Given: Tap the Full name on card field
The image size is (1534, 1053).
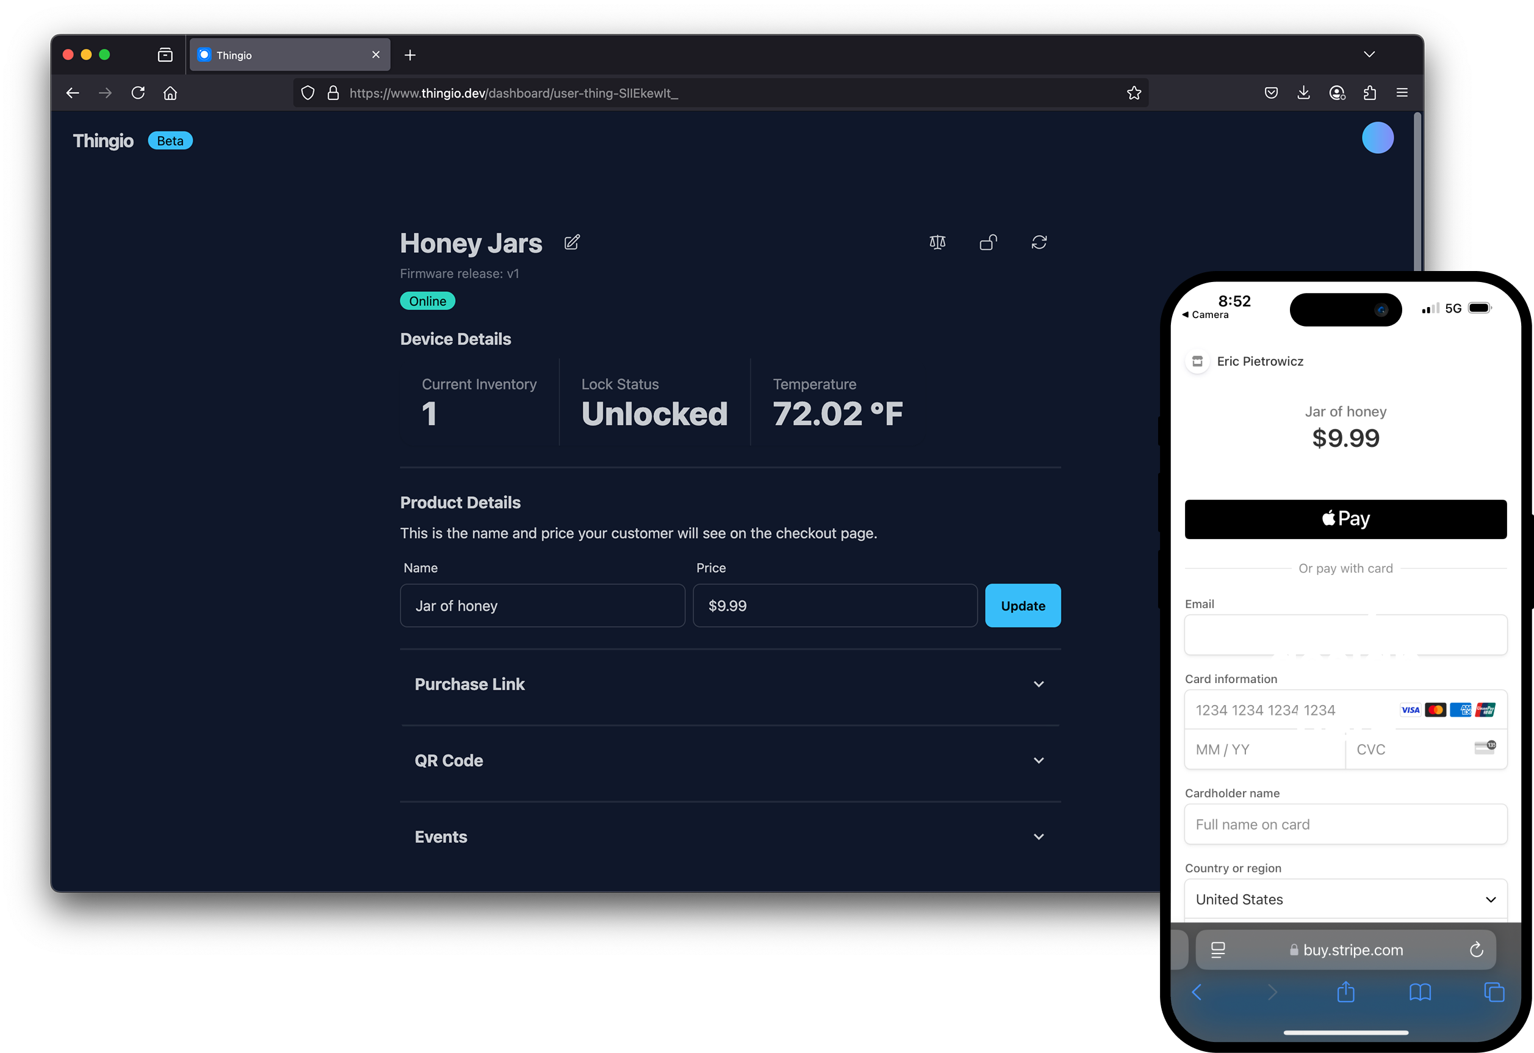Looking at the screenshot, I should click(1345, 824).
